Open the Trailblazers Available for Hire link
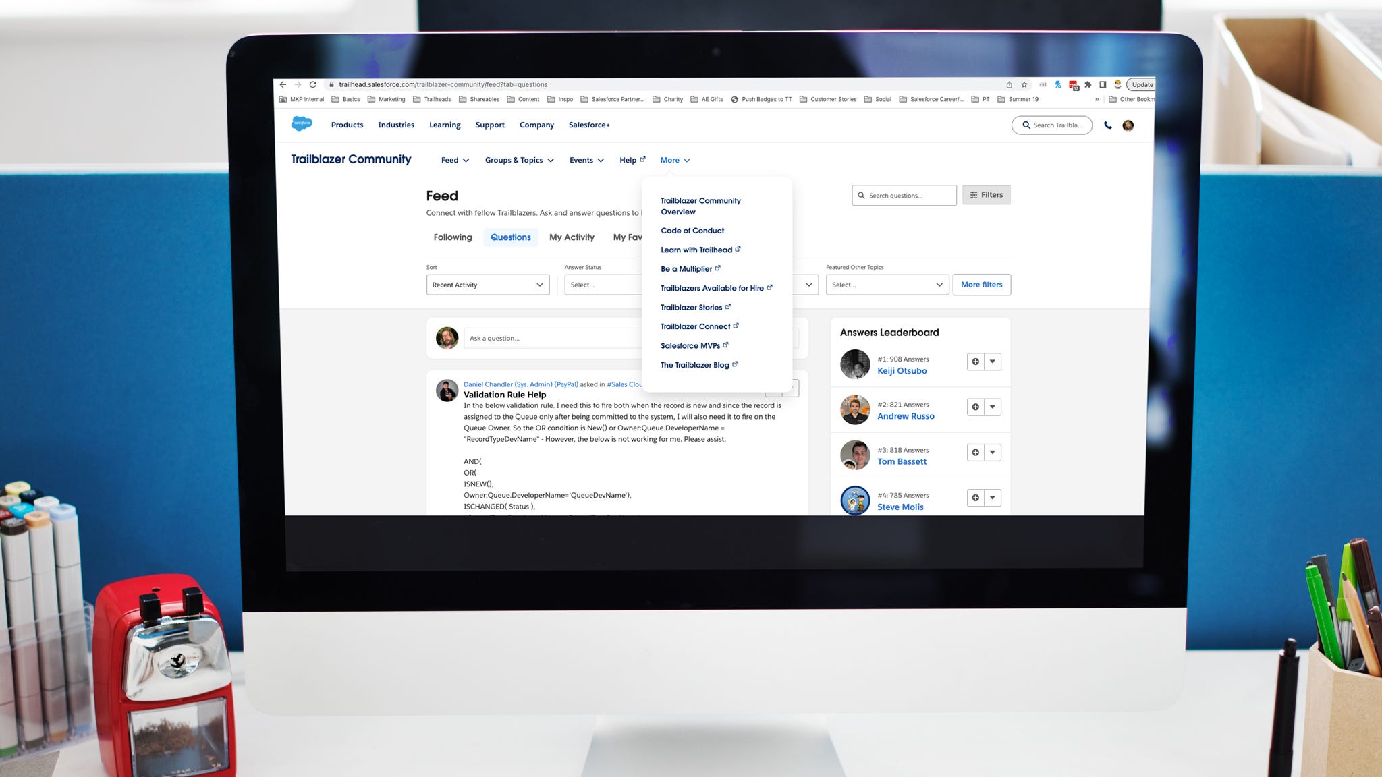The image size is (1382, 777). tap(712, 287)
